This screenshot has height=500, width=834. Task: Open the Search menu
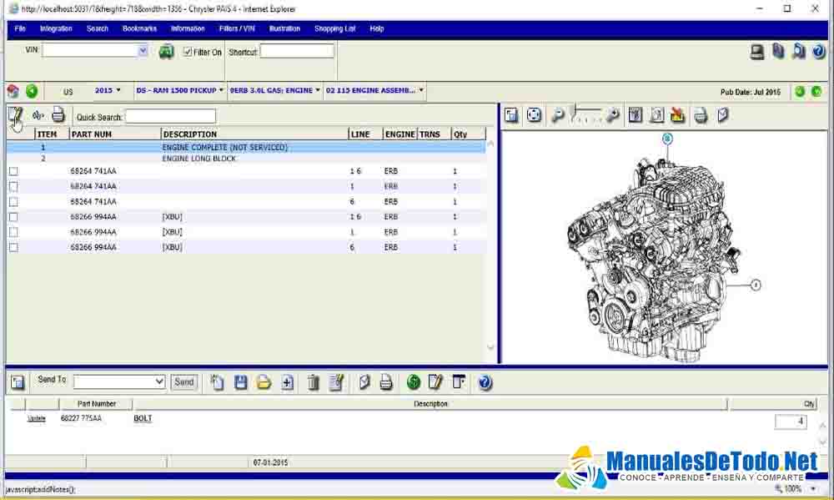click(98, 28)
